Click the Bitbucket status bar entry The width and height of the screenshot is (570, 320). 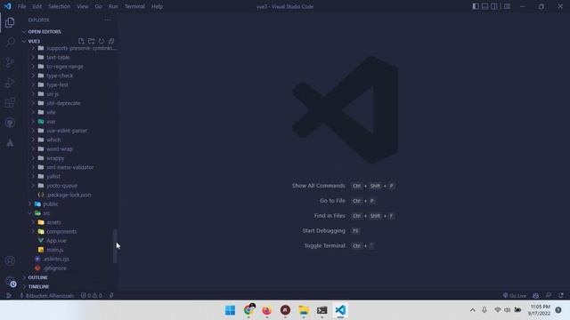tap(46, 295)
